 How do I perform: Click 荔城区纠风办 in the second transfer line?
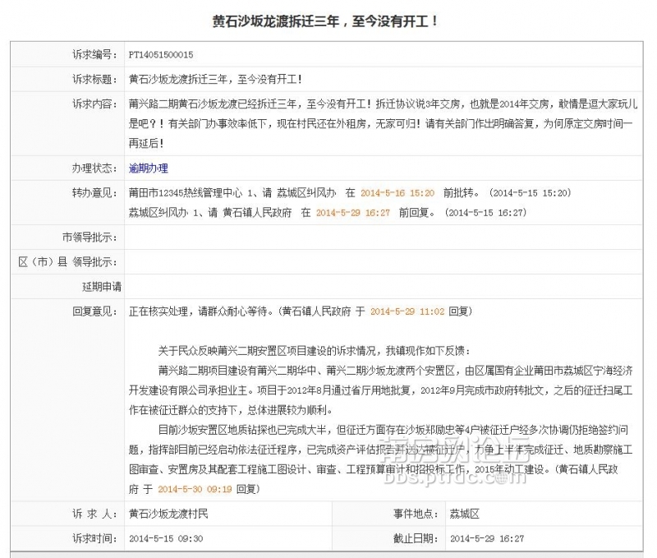(159, 213)
